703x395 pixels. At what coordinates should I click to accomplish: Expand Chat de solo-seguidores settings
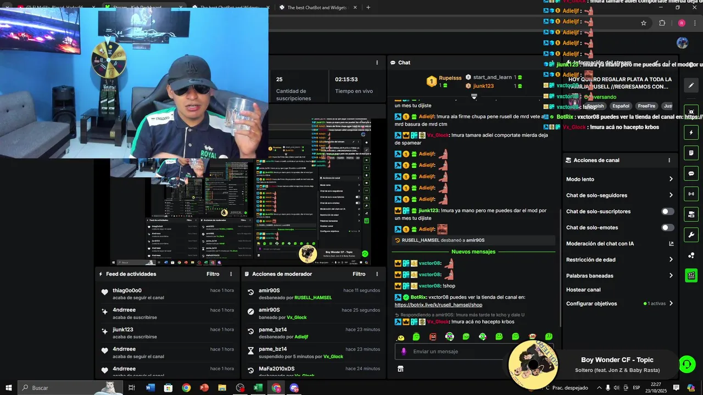(671, 195)
